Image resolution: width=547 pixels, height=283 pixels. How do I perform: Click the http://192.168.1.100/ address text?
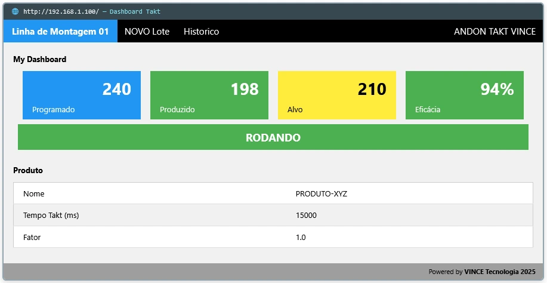click(x=61, y=11)
